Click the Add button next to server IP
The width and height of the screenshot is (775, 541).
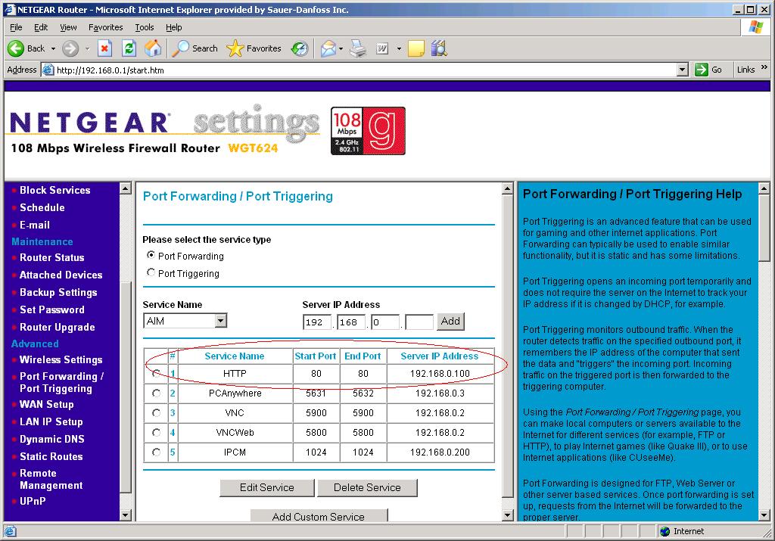(450, 321)
